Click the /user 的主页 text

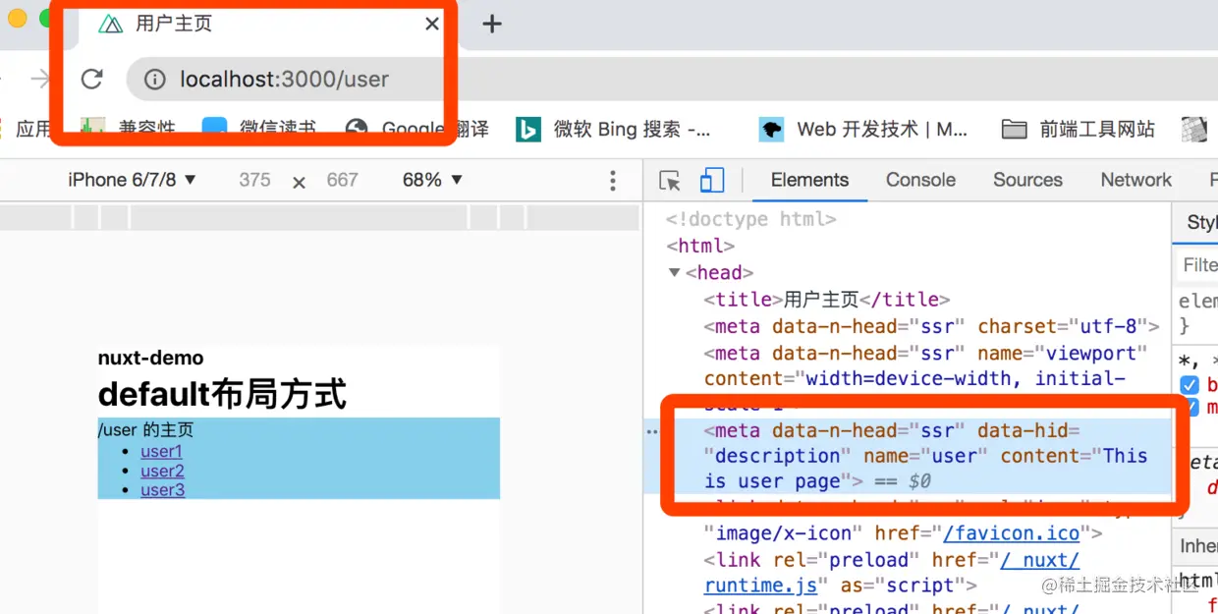pyautogui.click(x=146, y=429)
